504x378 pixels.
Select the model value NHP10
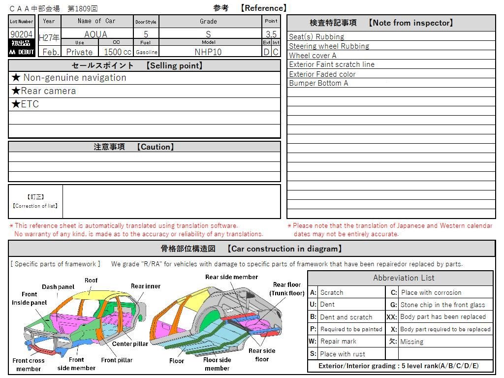pos(208,52)
